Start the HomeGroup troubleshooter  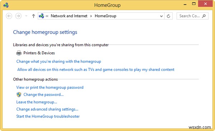coord(48,116)
